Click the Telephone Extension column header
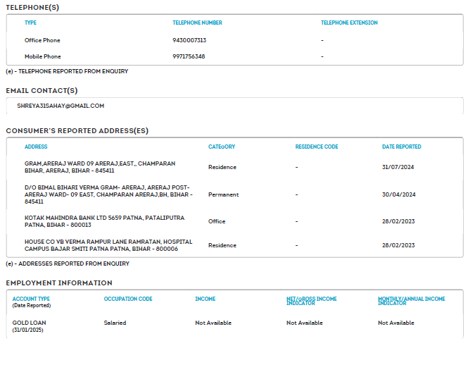 [x=349, y=23]
